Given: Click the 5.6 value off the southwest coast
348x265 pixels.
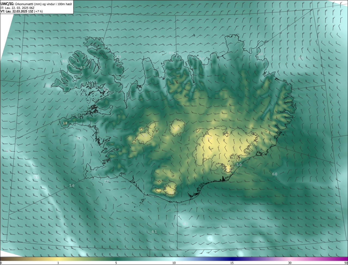Looking at the screenshot, I should (x=72, y=186).
